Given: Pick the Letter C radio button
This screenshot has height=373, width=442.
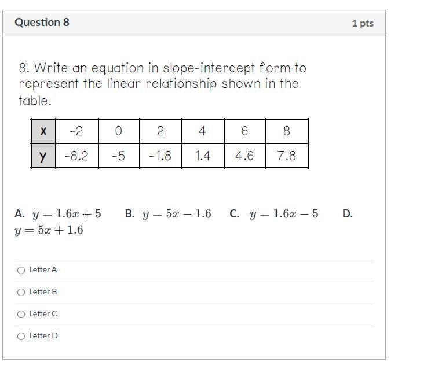Looking at the screenshot, I should (x=21, y=314).
